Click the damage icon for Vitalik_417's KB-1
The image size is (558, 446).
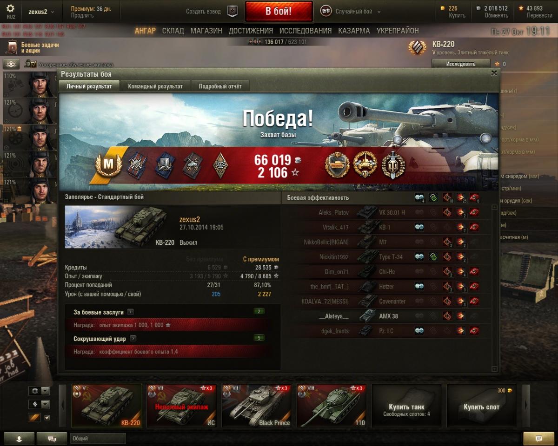pos(461,227)
